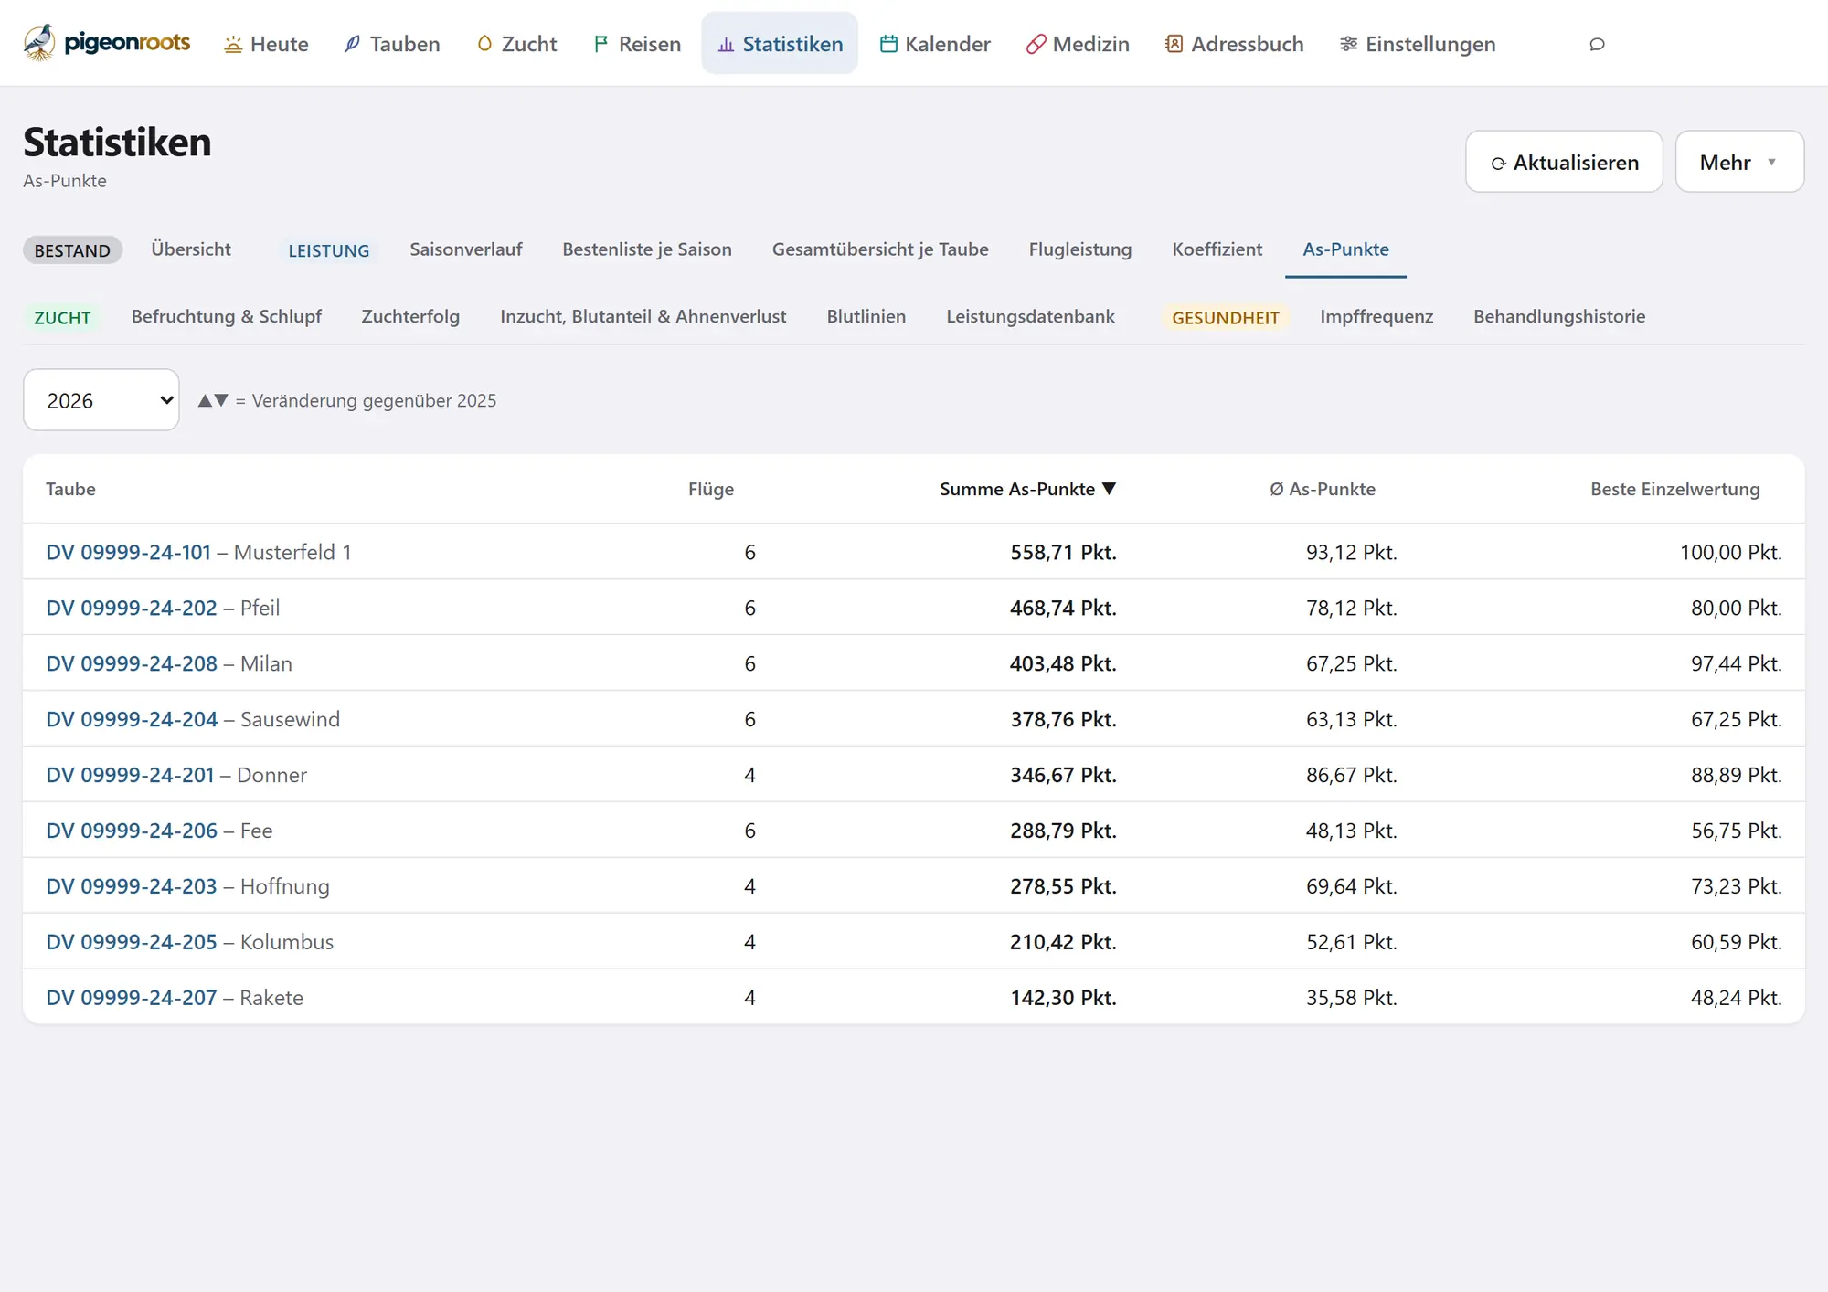Open the 2026 year dropdown
Screen dimensions: 1828x1292
[101, 400]
